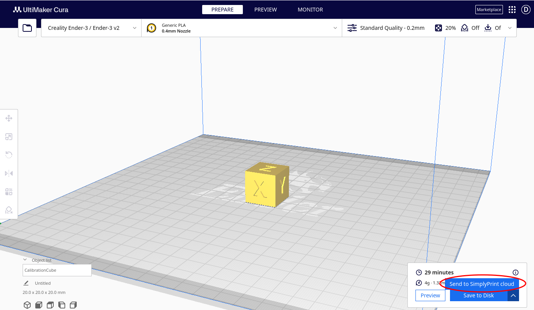
Task: Open the Per Model Settings tool
Action: point(9,191)
